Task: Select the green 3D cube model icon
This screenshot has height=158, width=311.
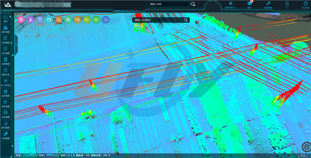Action: point(96,19)
